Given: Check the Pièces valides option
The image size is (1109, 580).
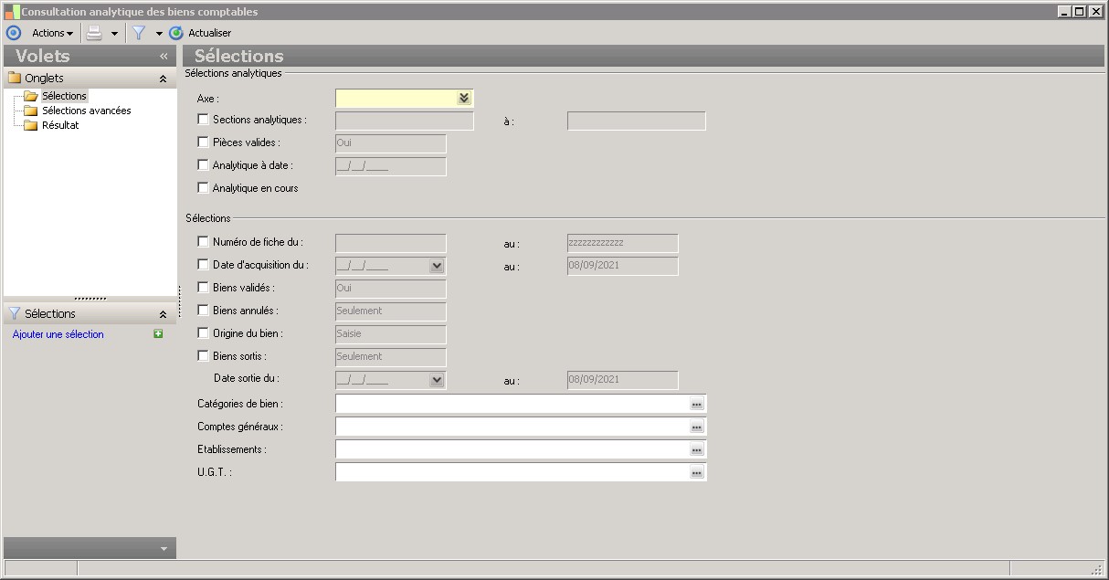Looking at the screenshot, I should (x=203, y=142).
